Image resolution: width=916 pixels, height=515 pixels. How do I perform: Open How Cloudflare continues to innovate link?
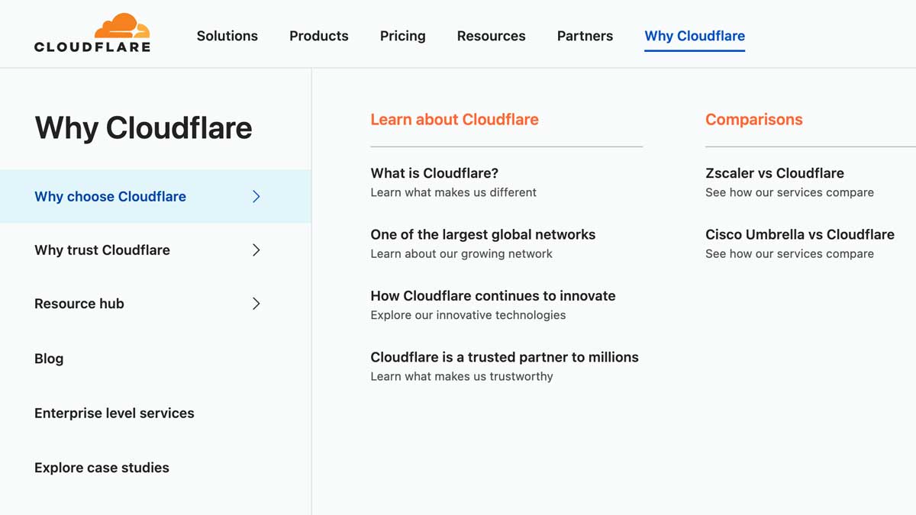[x=493, y=295]
